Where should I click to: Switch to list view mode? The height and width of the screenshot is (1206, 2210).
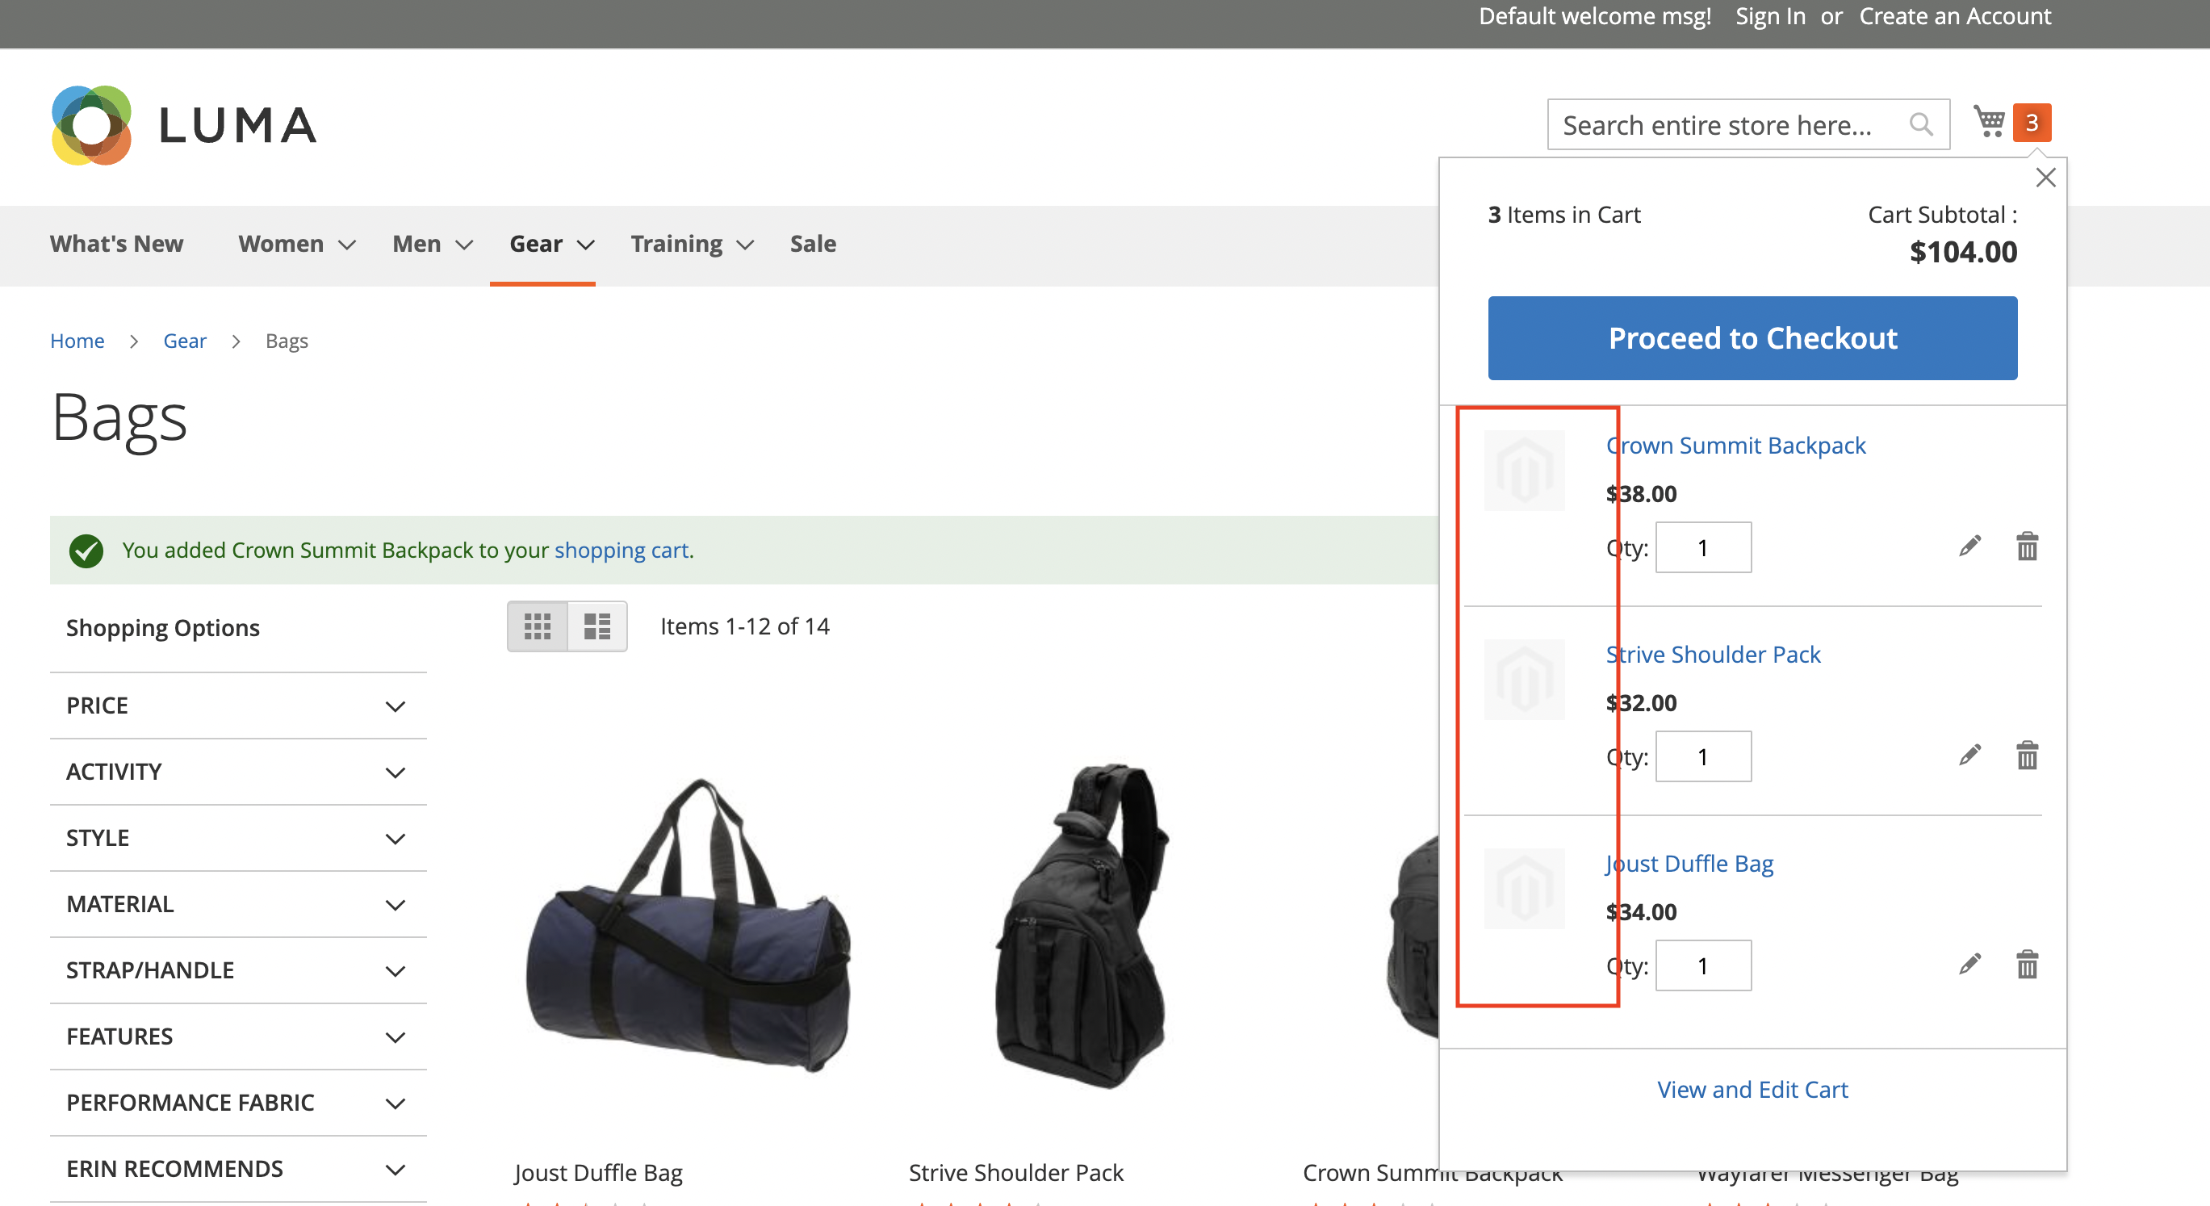click(597, 626)
